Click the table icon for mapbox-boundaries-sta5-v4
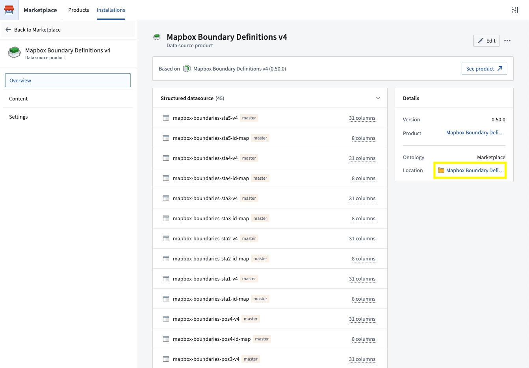 tap(166, 118)
